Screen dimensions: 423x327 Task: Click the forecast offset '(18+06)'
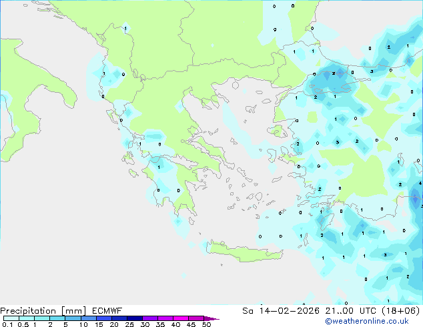401,311
